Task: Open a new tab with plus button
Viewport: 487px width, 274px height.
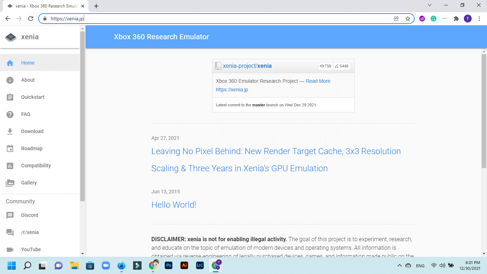Action: point(96,6)
